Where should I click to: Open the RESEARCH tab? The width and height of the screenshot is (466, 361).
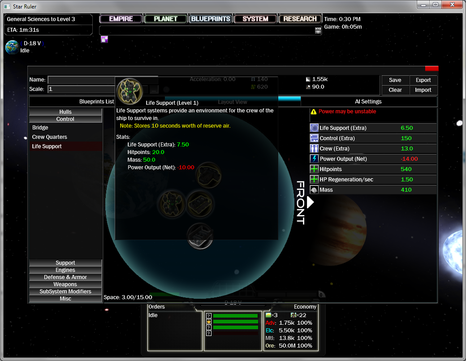(x=300, y=19)
